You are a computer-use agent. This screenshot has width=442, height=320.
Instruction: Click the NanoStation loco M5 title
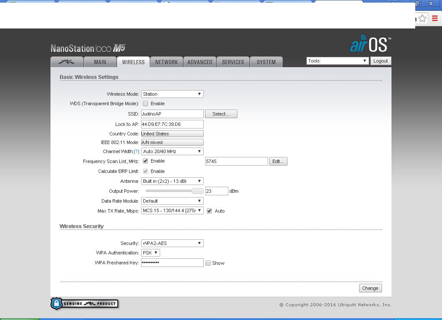(x=88, y=48)
